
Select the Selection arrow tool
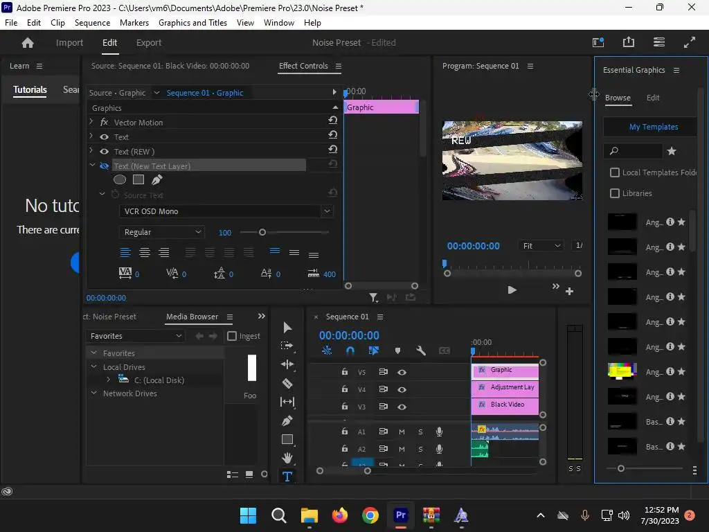coord(287,328)
